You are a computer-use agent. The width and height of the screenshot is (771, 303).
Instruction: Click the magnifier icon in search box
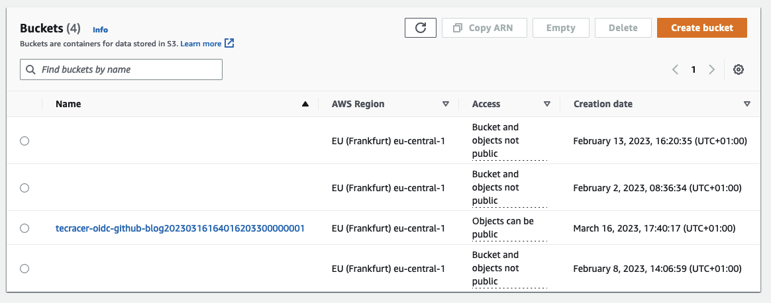tap(30, 69)
